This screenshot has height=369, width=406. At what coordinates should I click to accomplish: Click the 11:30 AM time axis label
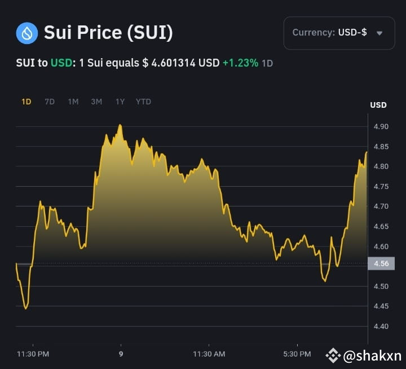tap(209, 354)
